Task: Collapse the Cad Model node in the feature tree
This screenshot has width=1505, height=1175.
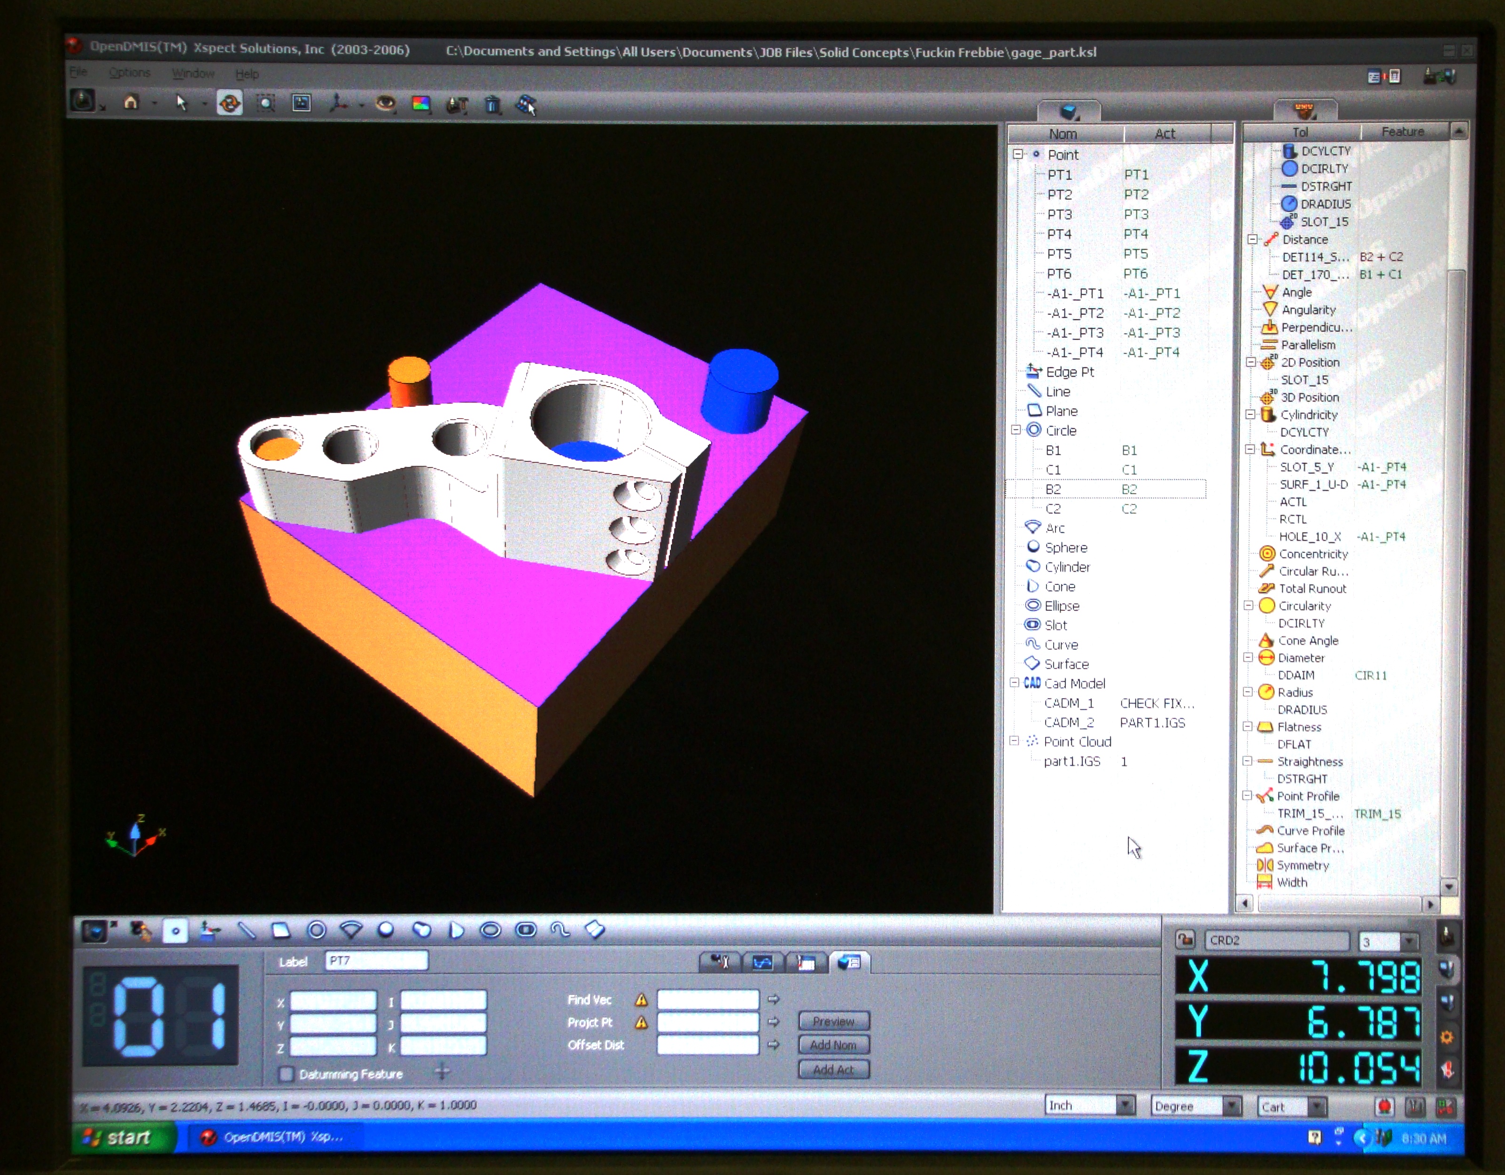Action: click(1014, 682)
